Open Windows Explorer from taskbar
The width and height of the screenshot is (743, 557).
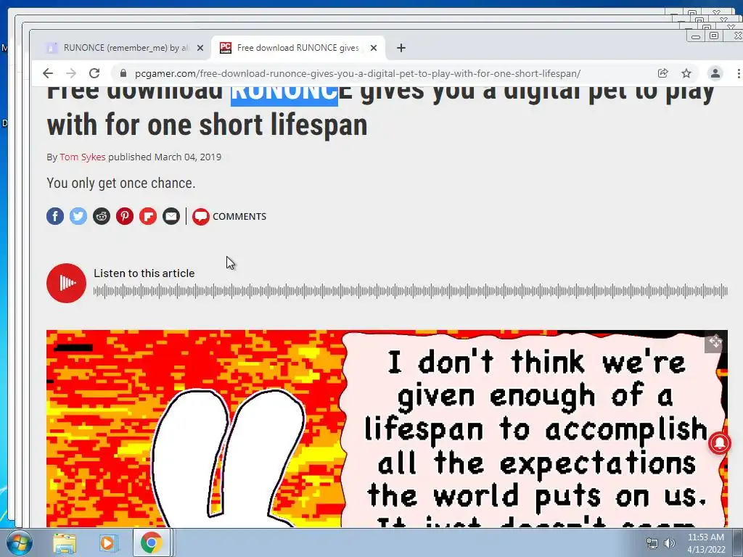point(65,542)
